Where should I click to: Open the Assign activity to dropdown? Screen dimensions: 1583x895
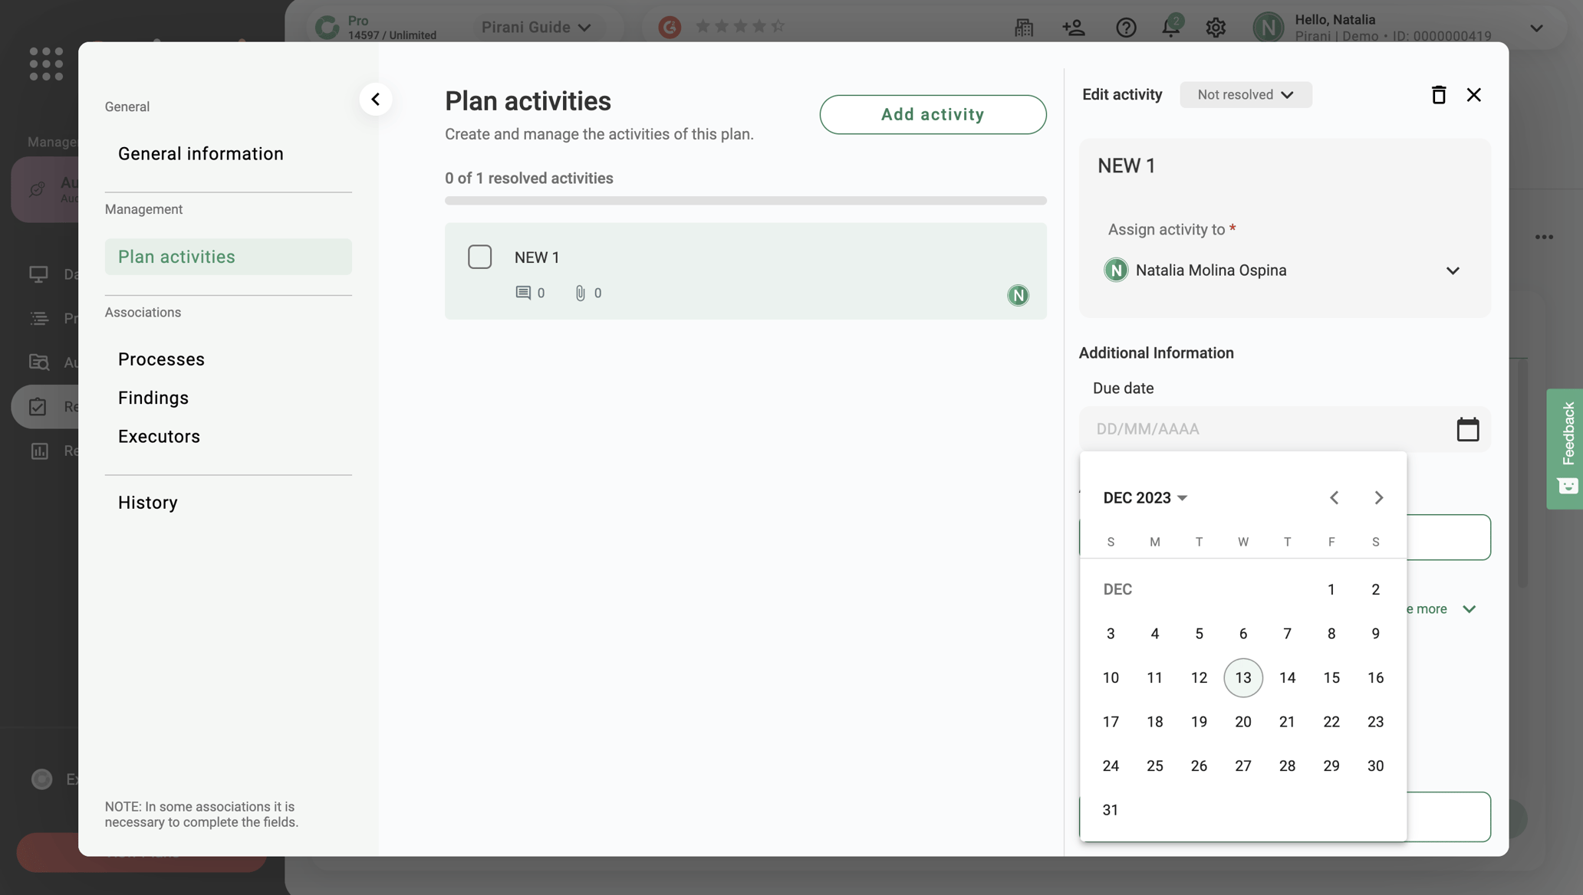point(1452,270)
